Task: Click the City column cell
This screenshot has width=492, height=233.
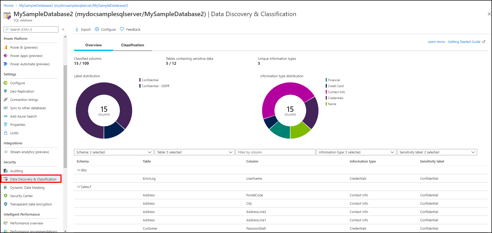Action: (249, 203)
